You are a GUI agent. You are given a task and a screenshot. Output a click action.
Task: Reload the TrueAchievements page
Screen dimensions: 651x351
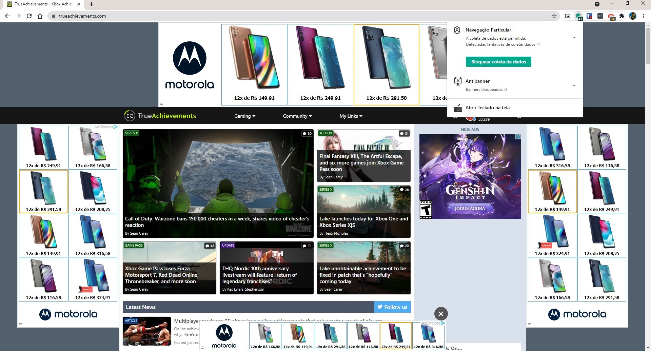click(x=29, y=16)
